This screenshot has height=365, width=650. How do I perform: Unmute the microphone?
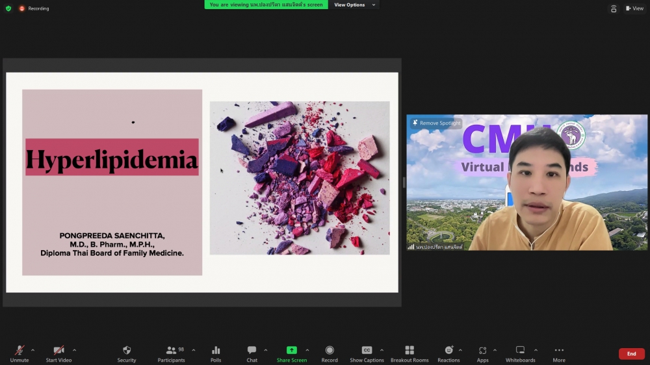tap(19, 351)
